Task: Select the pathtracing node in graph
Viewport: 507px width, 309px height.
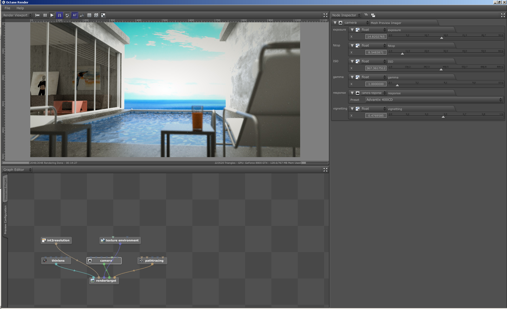Action: [154, 261]
